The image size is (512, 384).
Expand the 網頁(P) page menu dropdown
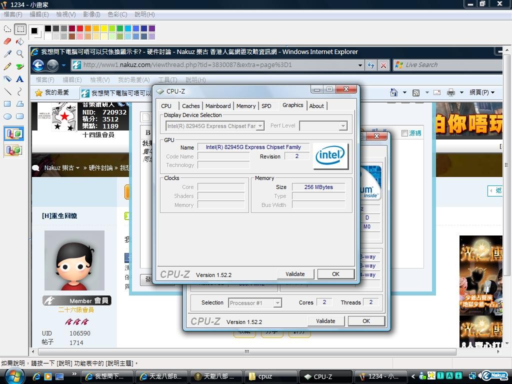pos(492,92)
